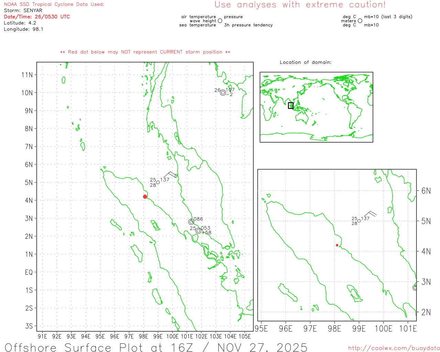The image size is (440, 352).
Task: Click the EQ latitude label on main map
Action: coord(29,272)
